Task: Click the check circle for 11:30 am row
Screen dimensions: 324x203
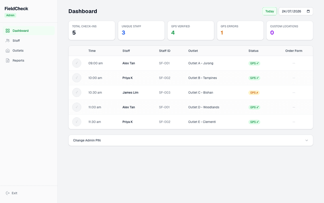Action: coord(77,122)
